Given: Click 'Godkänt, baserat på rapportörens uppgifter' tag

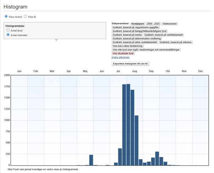Looking at the screenshot, I should coord(135,27).
